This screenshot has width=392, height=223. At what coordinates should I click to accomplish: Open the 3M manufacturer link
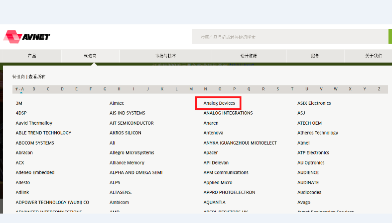19,103
